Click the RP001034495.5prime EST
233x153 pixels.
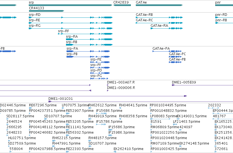click(x=150, y=108)
